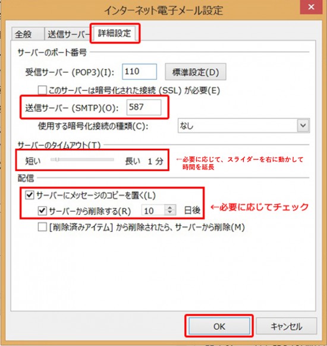Decrease deletion days with down spinner arrow

[x=170, y=213]
